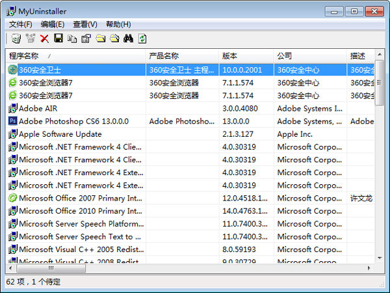Click the Apple Inc. company cell
Viewport: 390px width, 293px height.
[294, 134]
